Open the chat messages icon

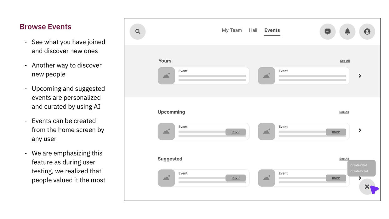(x=327, y=32)
